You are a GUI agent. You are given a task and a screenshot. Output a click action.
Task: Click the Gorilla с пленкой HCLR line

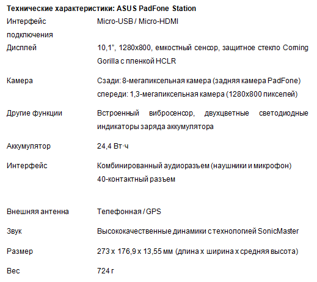click(x=136, y=61)
